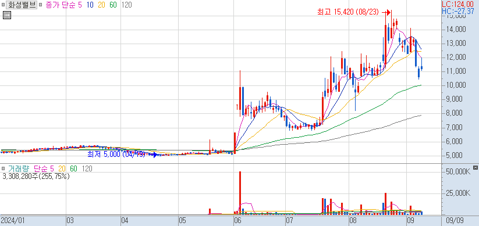Click the tallest red volume bar in June
The image size is (479, 226).
point(240,193)
